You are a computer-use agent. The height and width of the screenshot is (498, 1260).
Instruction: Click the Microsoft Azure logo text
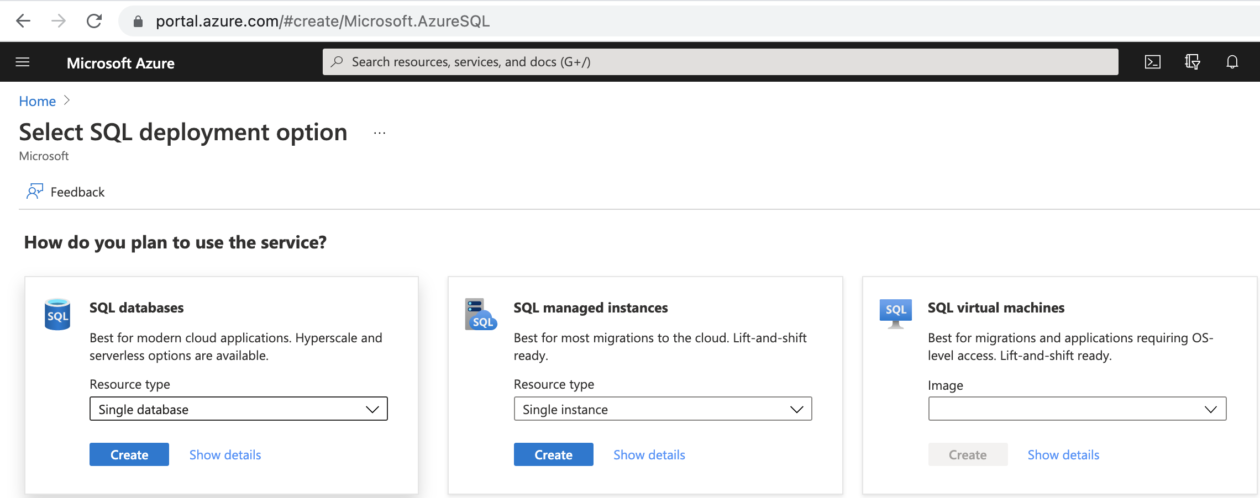point(120,63)
